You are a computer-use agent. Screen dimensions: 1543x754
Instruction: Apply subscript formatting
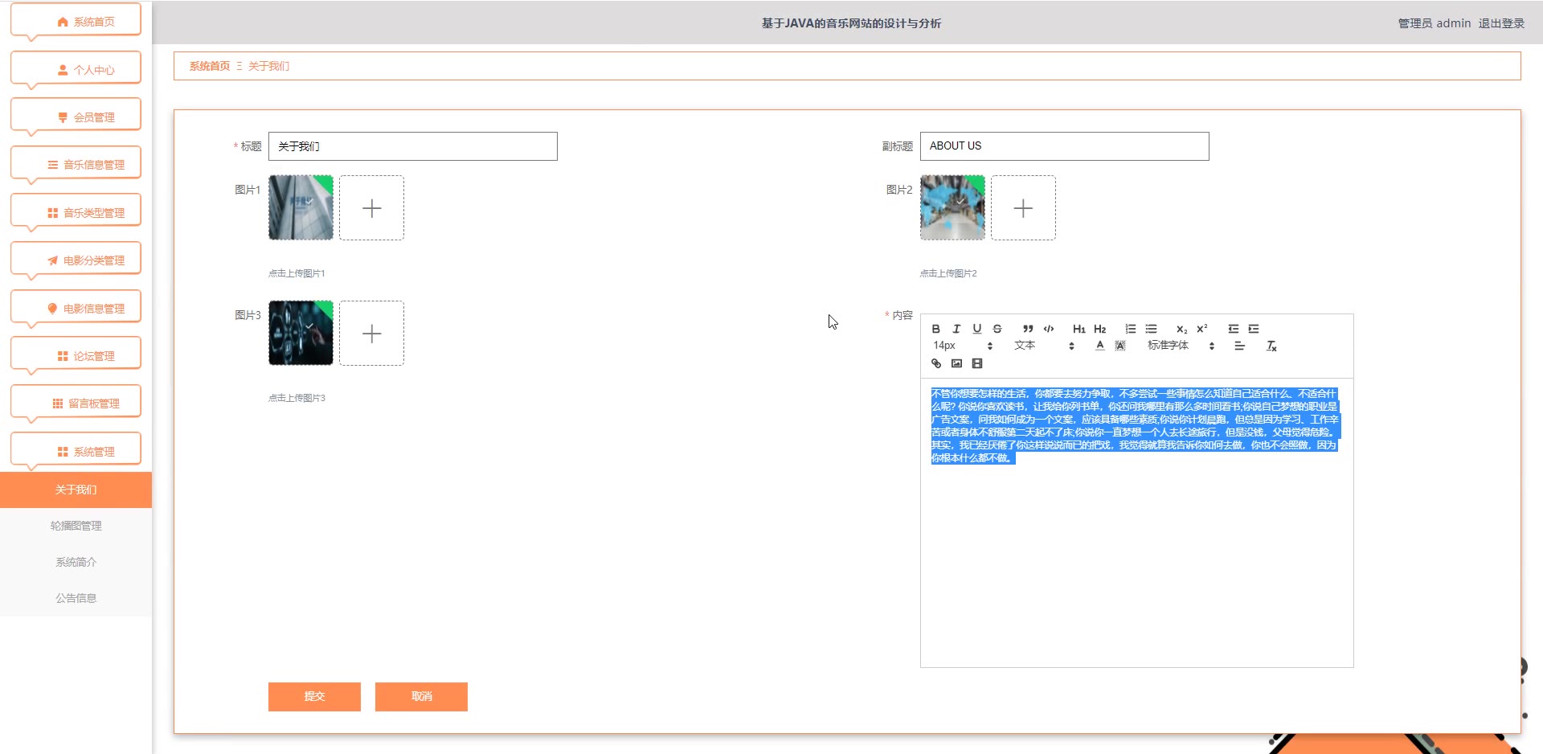[1181, 329]
